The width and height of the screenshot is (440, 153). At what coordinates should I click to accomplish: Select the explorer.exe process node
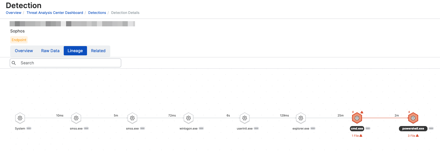pos(301,118)
